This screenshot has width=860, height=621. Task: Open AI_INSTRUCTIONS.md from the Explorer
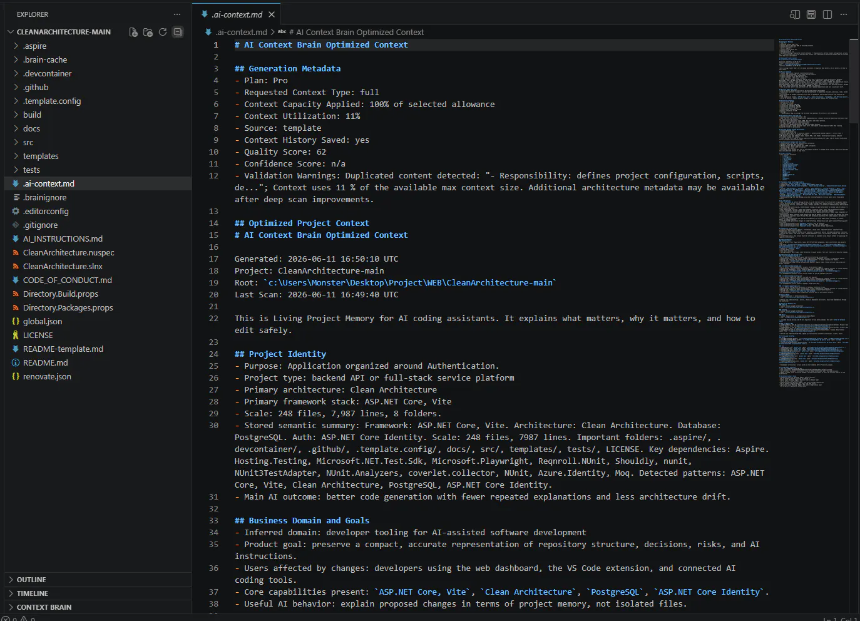tap(98, 239)
